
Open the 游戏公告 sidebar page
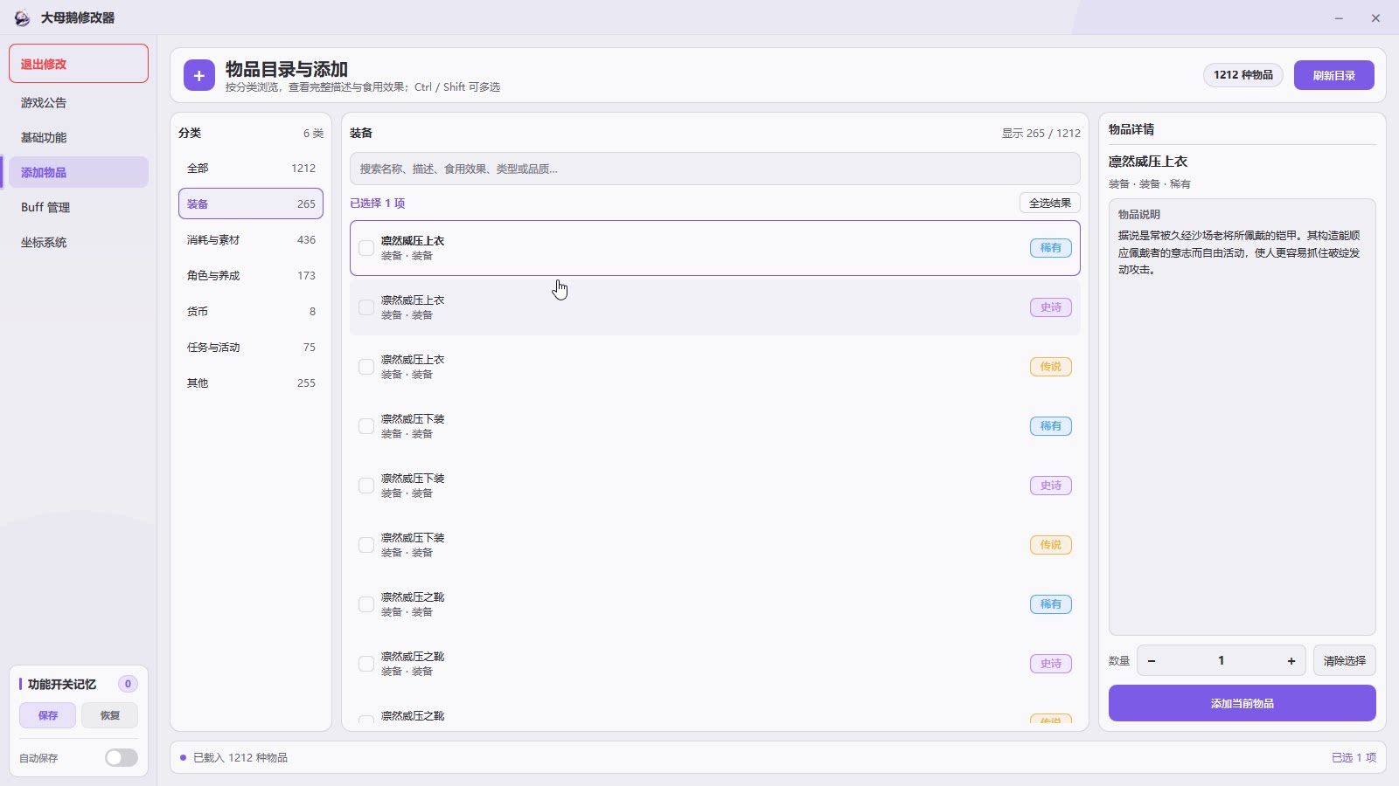pos(79,102)
